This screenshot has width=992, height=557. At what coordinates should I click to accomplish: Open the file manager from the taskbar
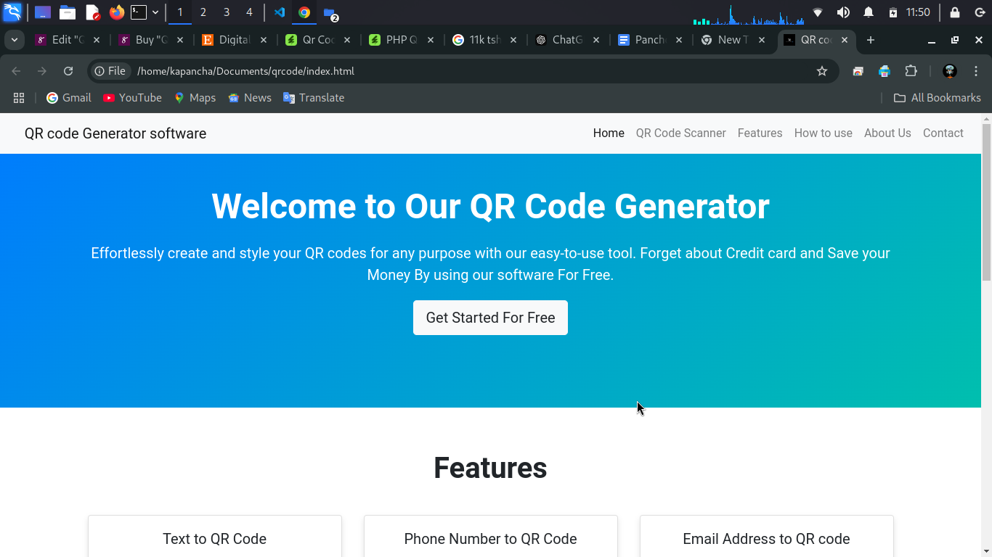(68, 12)
